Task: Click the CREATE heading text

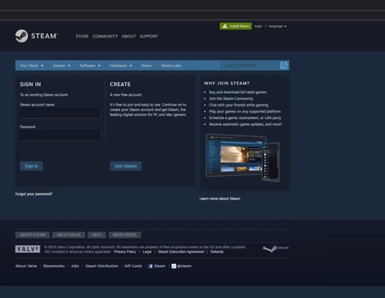Action: coord(120,84)
